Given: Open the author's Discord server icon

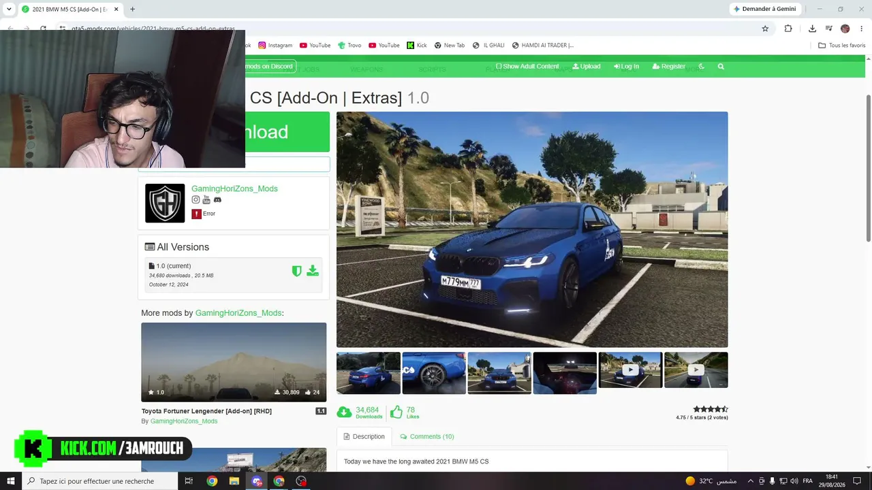Looking at the screenshot, I should pyautogui.click(x=217, y=200).
